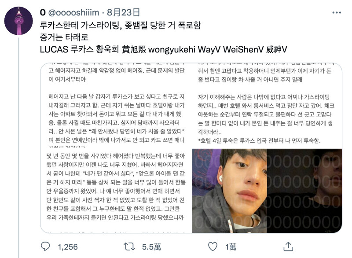This screenshot has height=258, width=352.
Task: Click the 1萬 like count
Action: pos(231,247)
